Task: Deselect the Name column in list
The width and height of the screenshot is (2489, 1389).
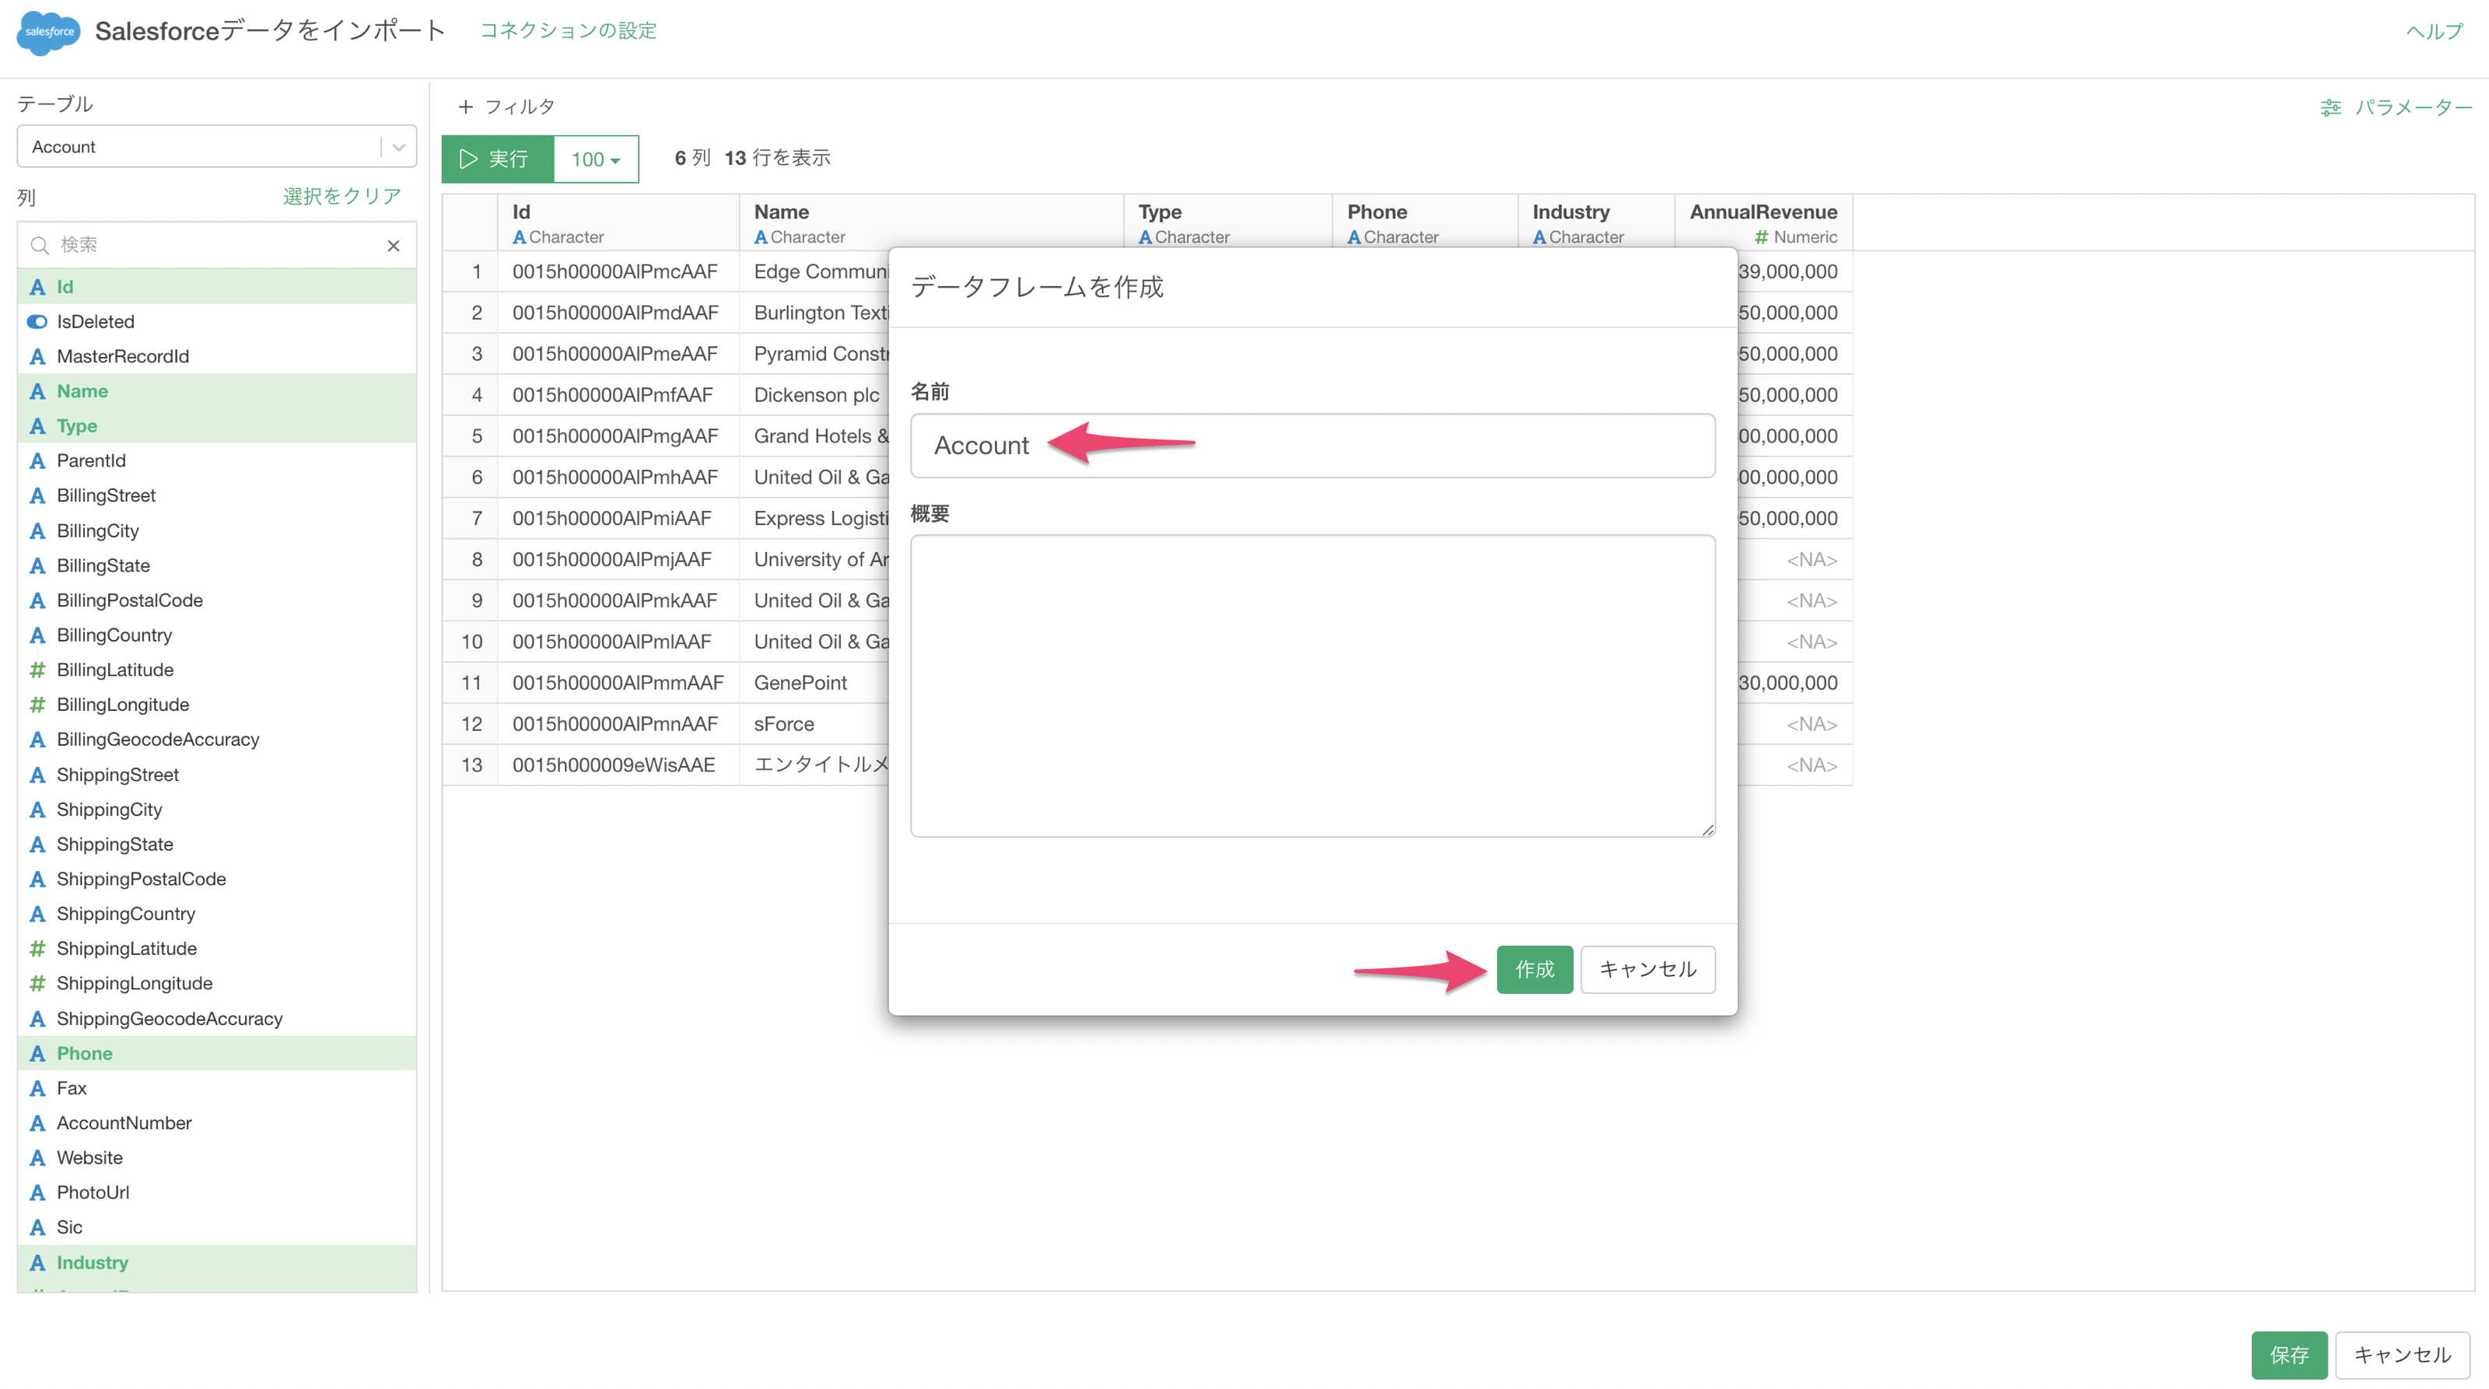Action: click(x=218, y=391)
